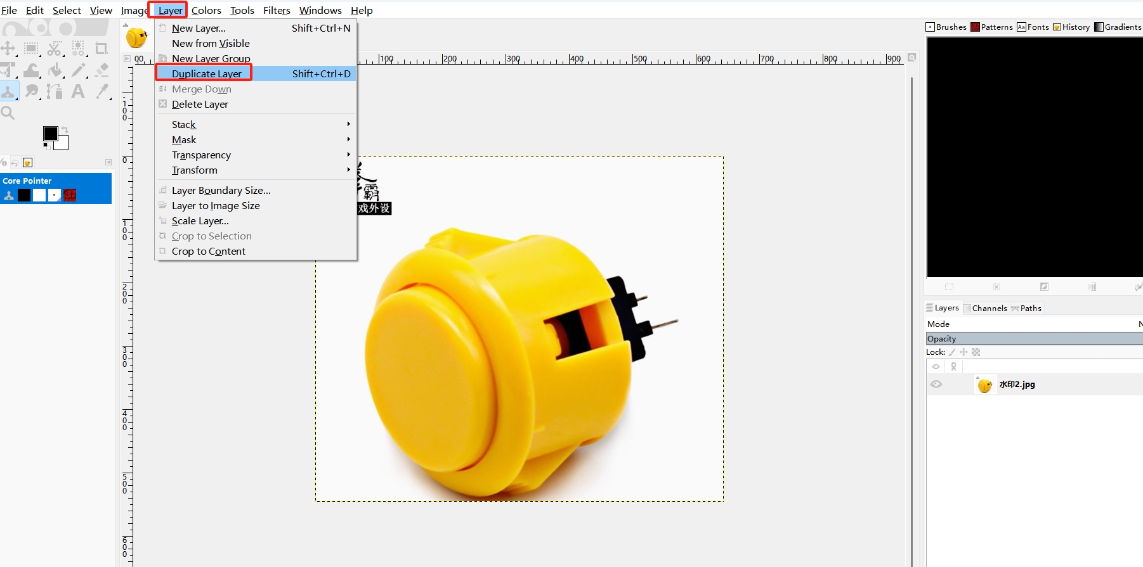The image size is (1143, 567).
Task: Select the Zoom magnifier tool
Action: pyautogui.click(x=8, y=113)
